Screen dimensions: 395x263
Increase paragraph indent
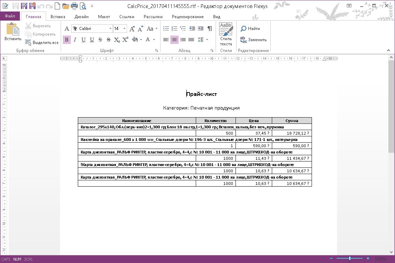click(x=201, y=29)
